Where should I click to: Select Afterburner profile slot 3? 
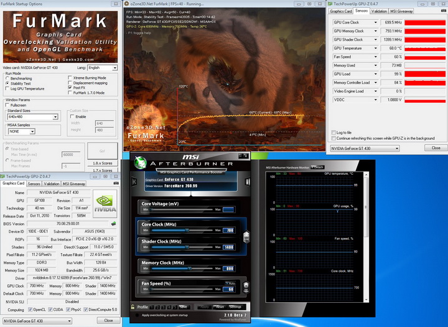163,307
